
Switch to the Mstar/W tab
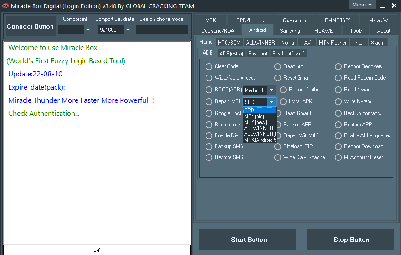pyautogui.click(x=379, y=20)
